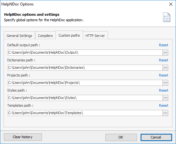Browse for the Templates path folder

click(x=165, y=113)
